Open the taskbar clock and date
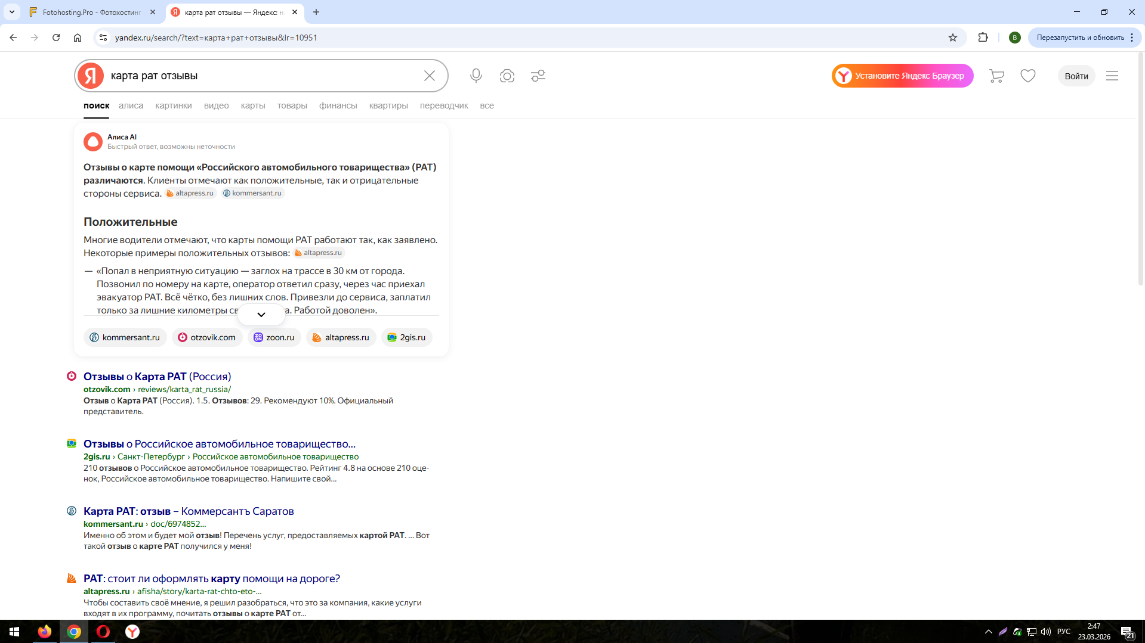 click(1094, 632)
